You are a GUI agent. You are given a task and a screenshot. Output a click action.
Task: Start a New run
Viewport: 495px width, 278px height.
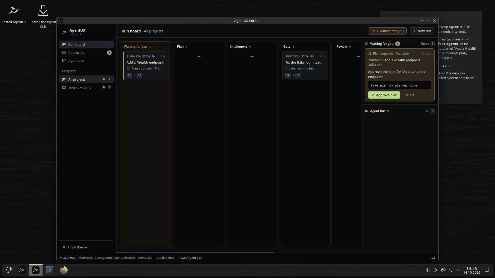click(422, 31)
